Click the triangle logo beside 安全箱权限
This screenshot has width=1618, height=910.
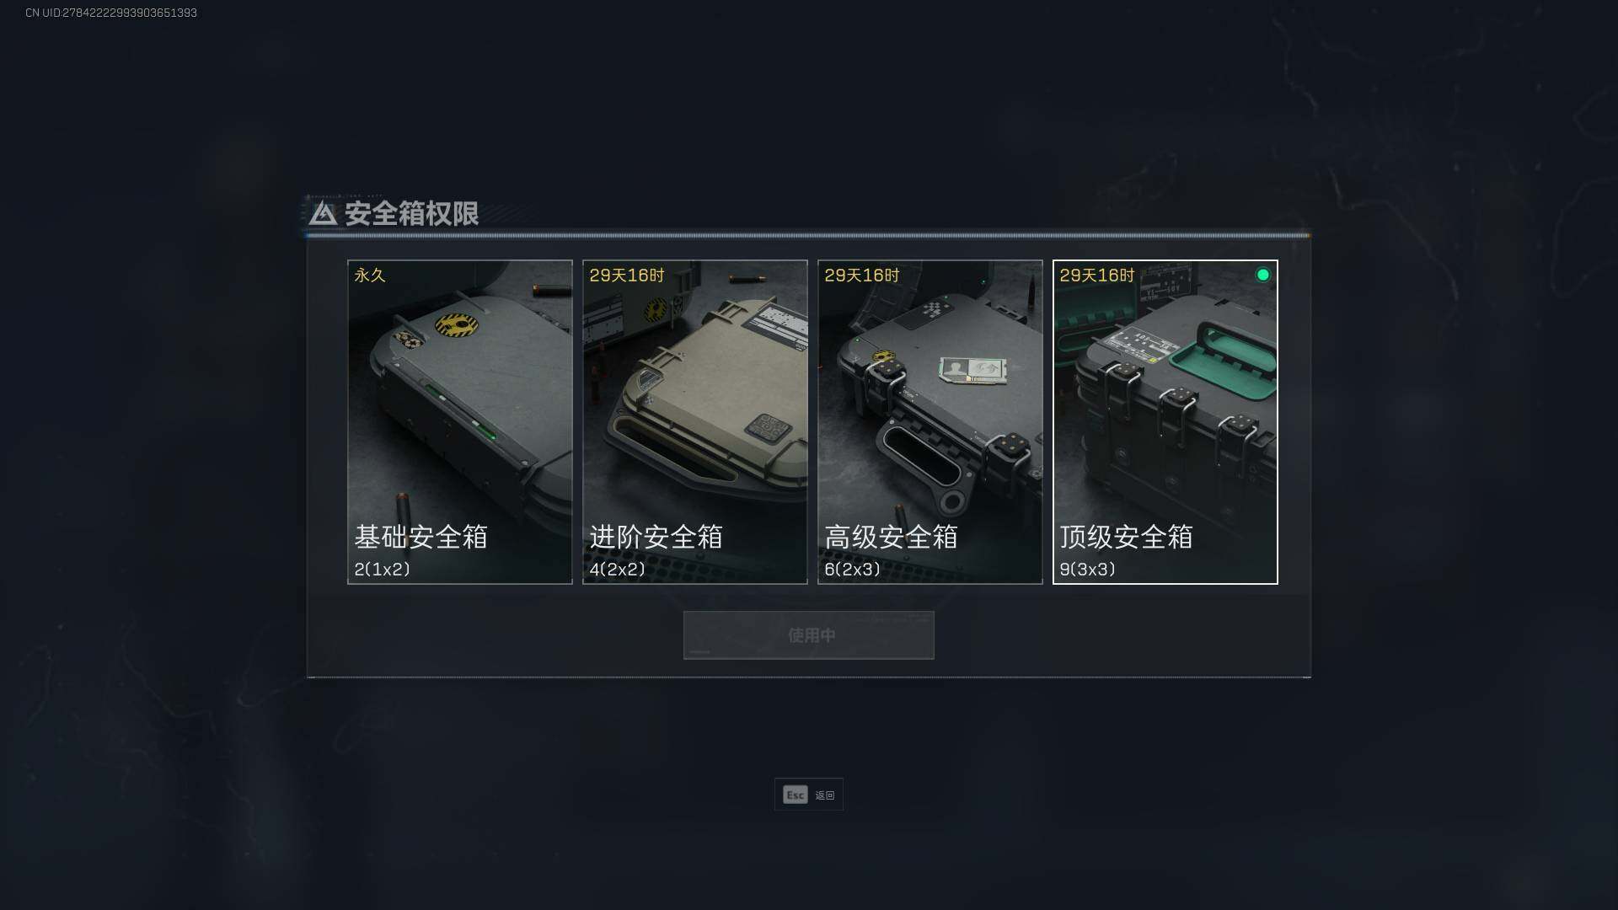point(323,214)
